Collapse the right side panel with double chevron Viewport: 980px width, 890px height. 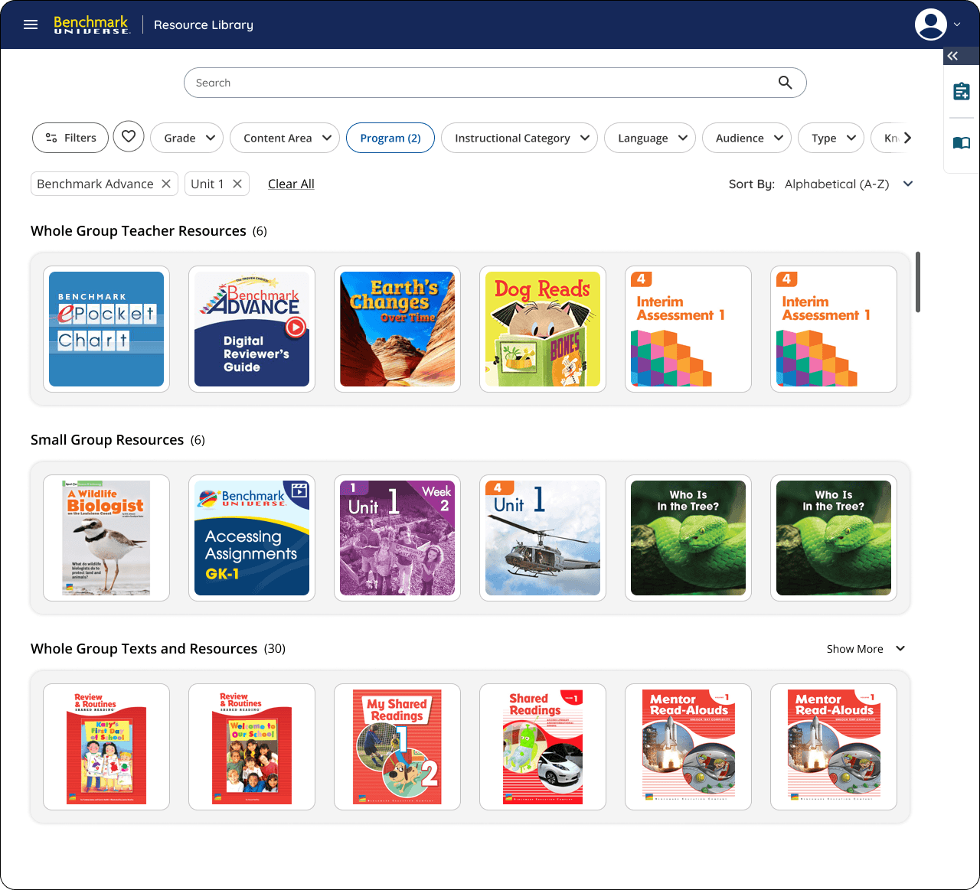coord(952,56)
